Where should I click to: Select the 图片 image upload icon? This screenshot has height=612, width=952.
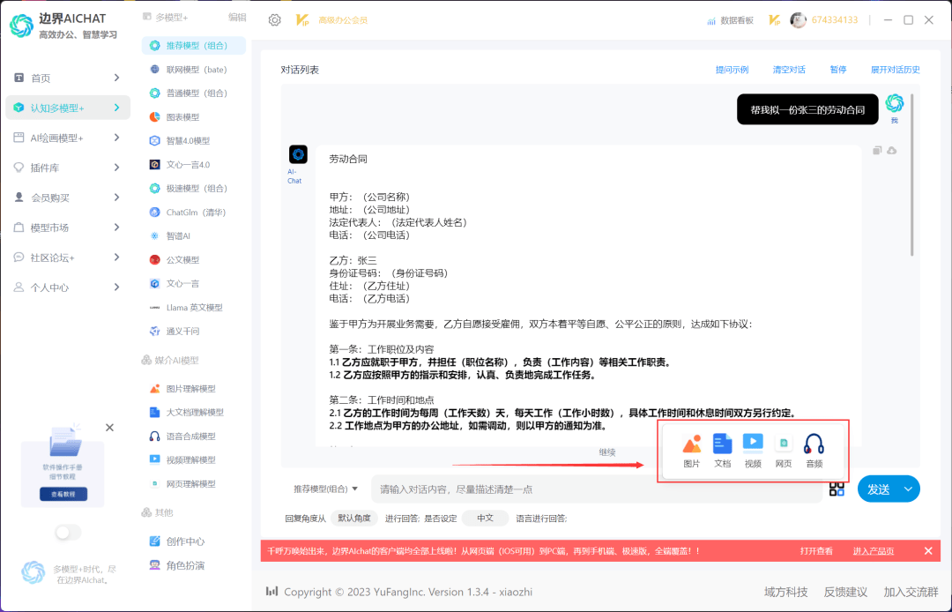[692, 450]
